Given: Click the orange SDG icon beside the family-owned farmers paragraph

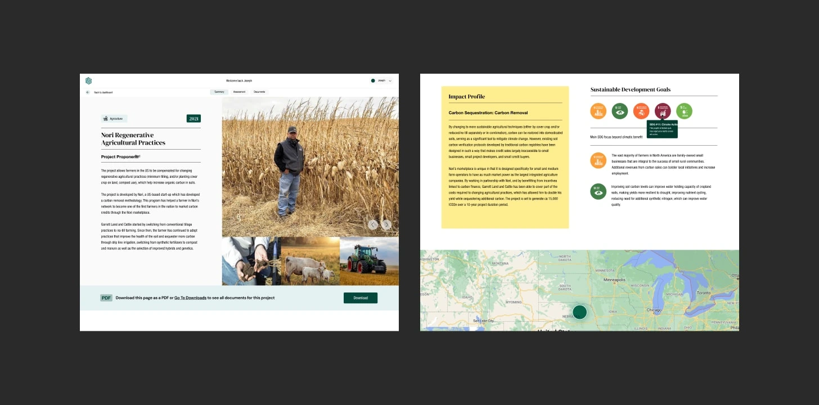Looking at the screenshot, I should click(598, 160).
